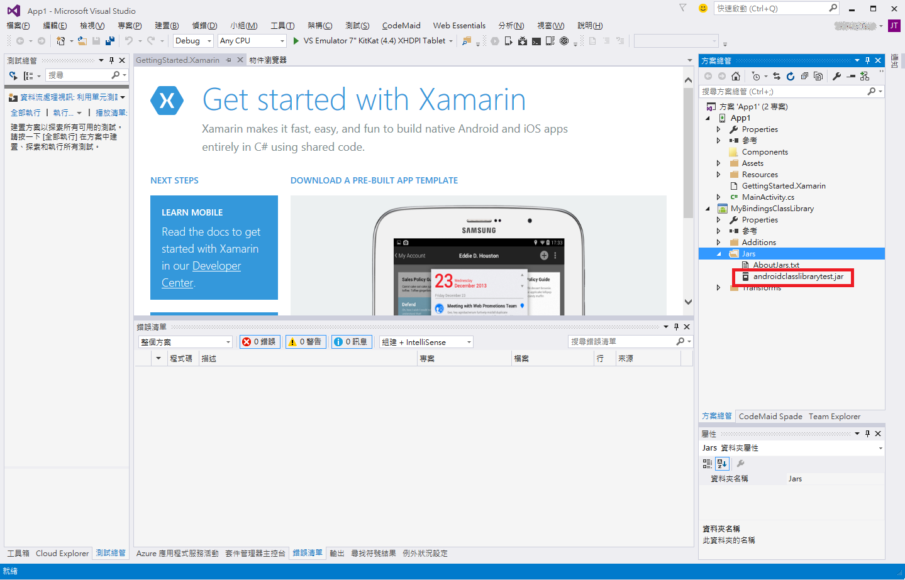Refresh the Solution Explorer

791,76
